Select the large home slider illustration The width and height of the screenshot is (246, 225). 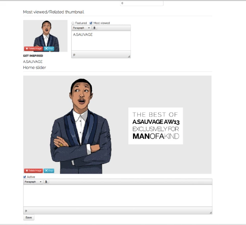pos(117,124)
